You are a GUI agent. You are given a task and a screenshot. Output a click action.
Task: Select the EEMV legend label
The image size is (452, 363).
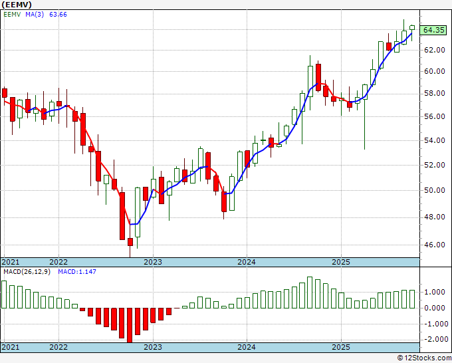[x=12, y=15]
